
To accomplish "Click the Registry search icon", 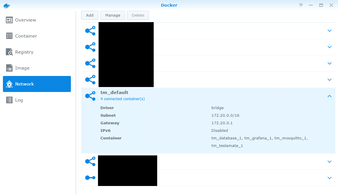I will tap(9, 52).
